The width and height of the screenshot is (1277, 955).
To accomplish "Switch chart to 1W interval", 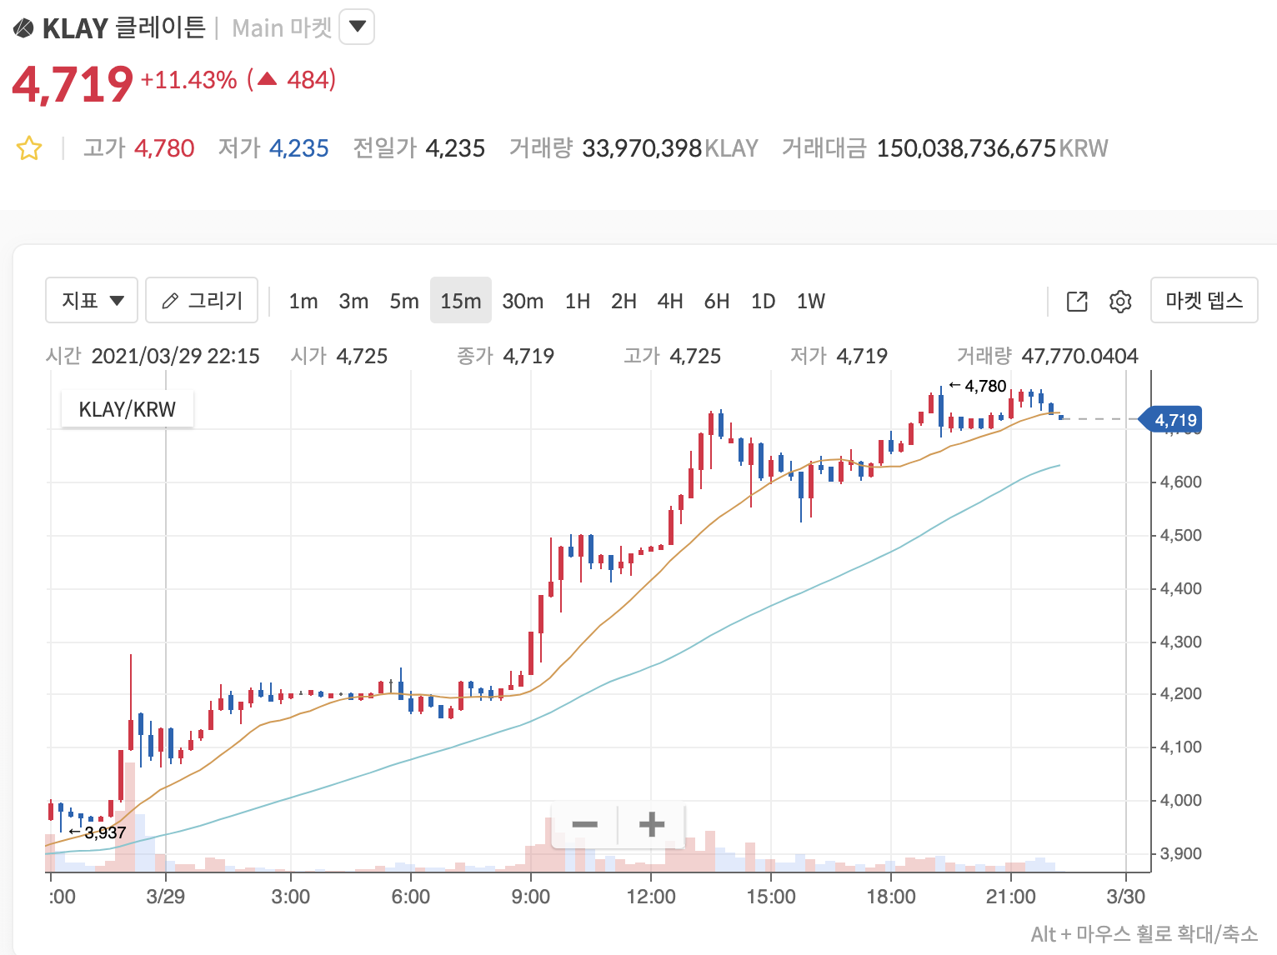I will pyautogui.click(x=811, y=301).
